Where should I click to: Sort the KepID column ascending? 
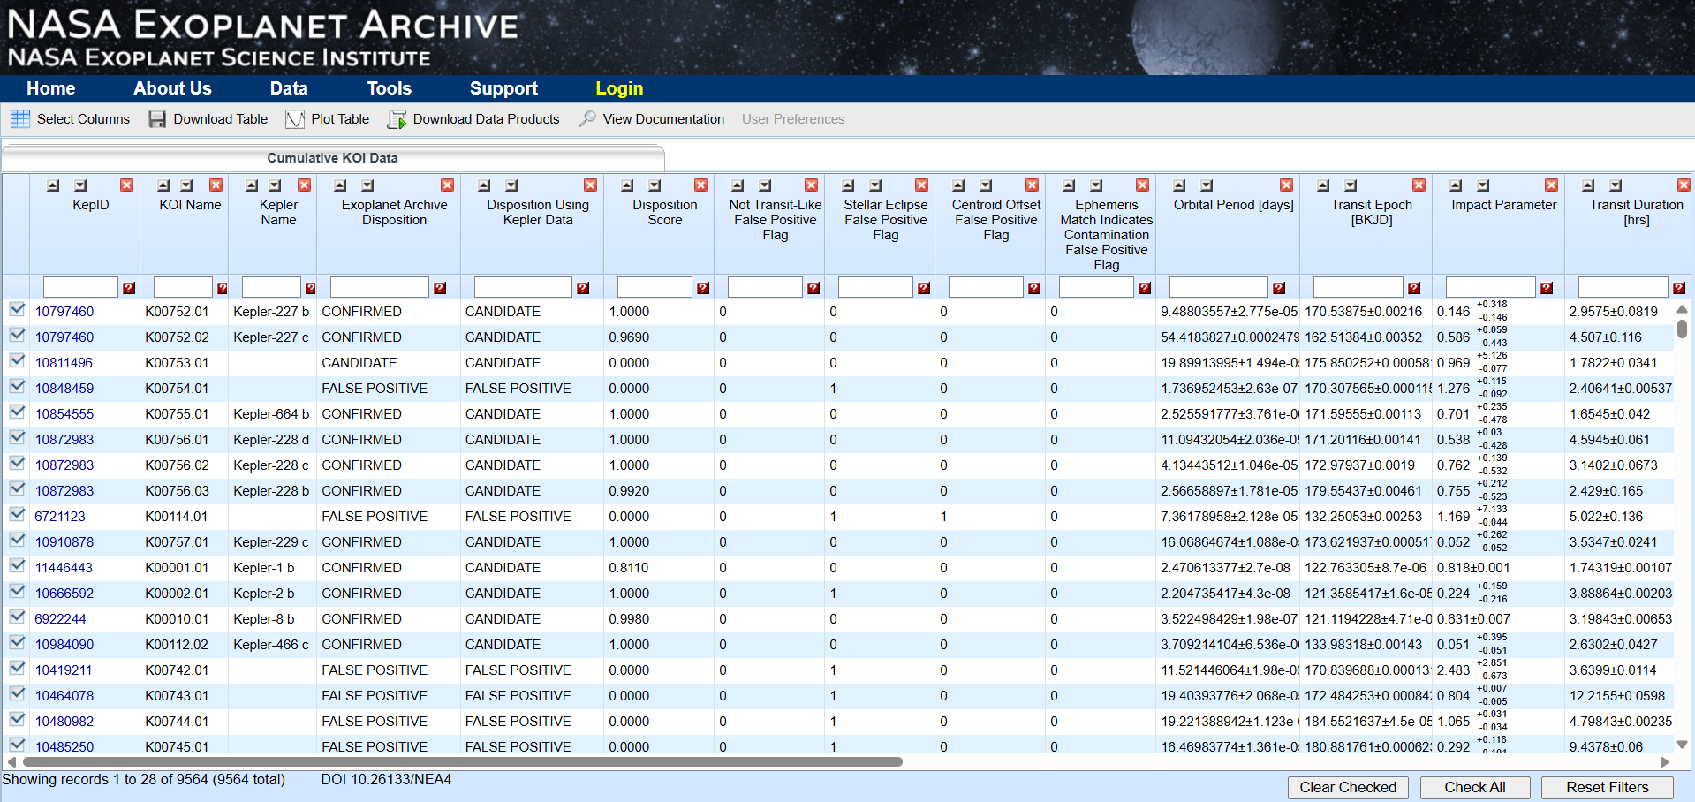[x=52, y=185]
